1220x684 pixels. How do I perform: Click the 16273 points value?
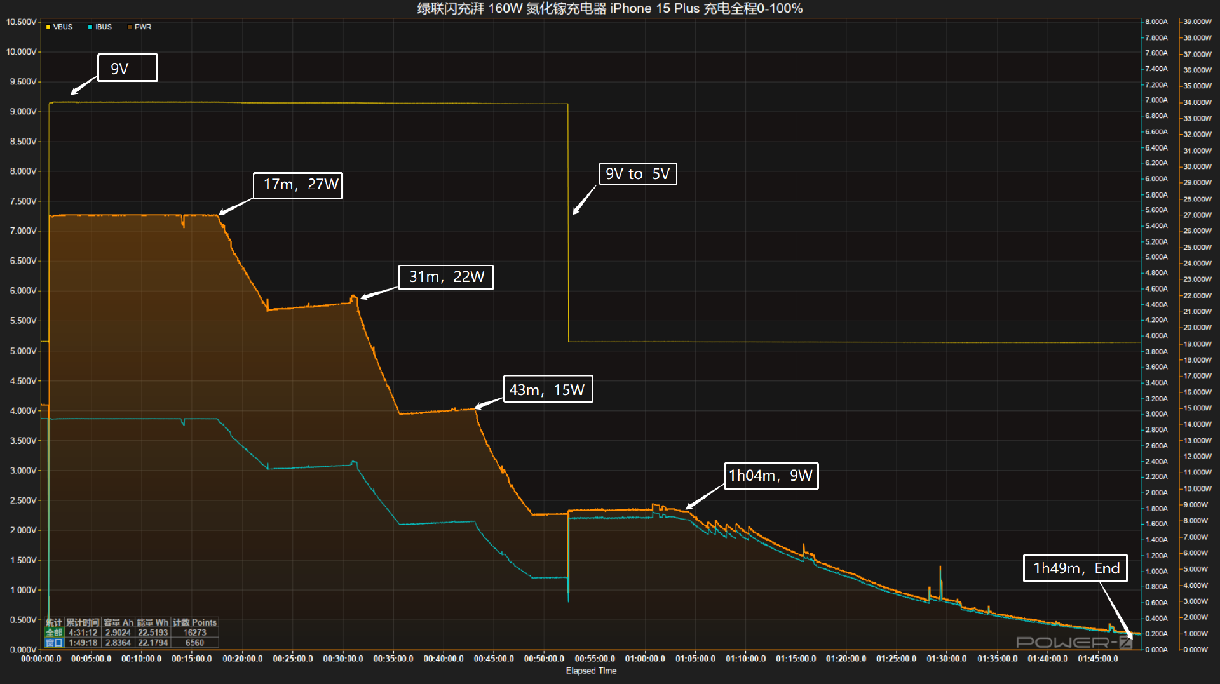194,633
